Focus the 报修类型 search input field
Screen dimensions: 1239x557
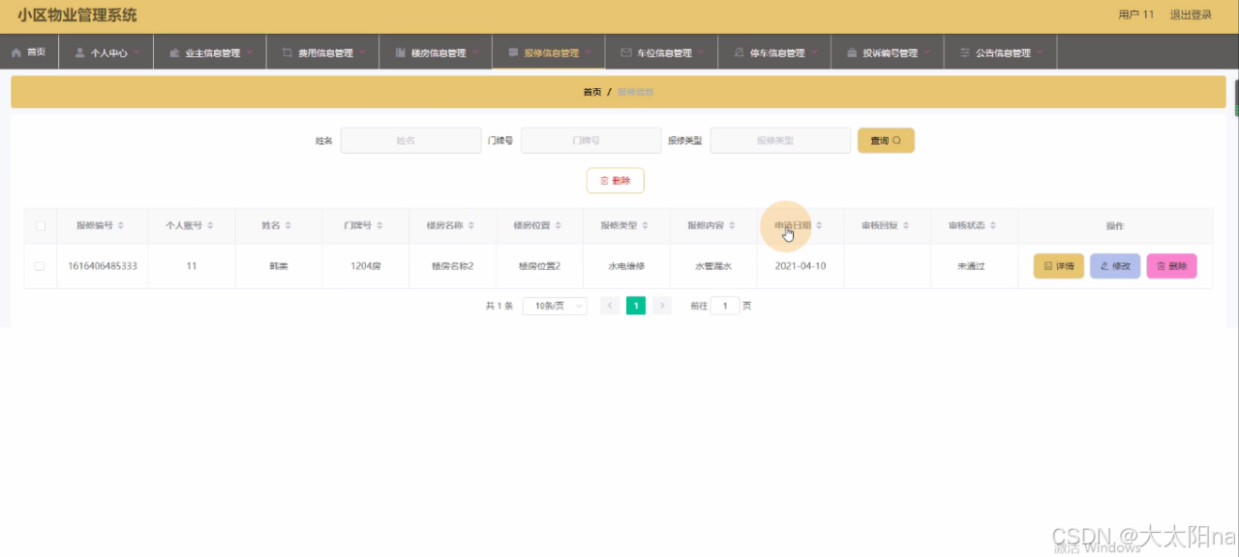(780, 140)
